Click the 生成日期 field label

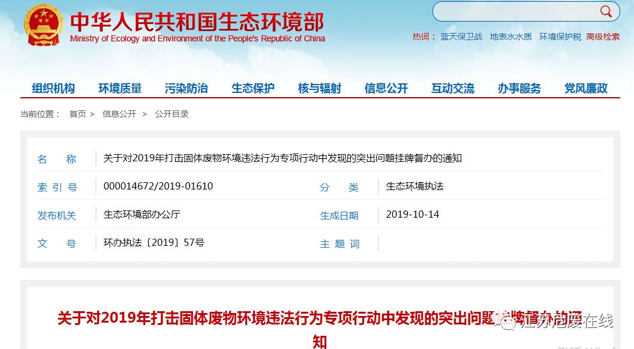(339, 215)
